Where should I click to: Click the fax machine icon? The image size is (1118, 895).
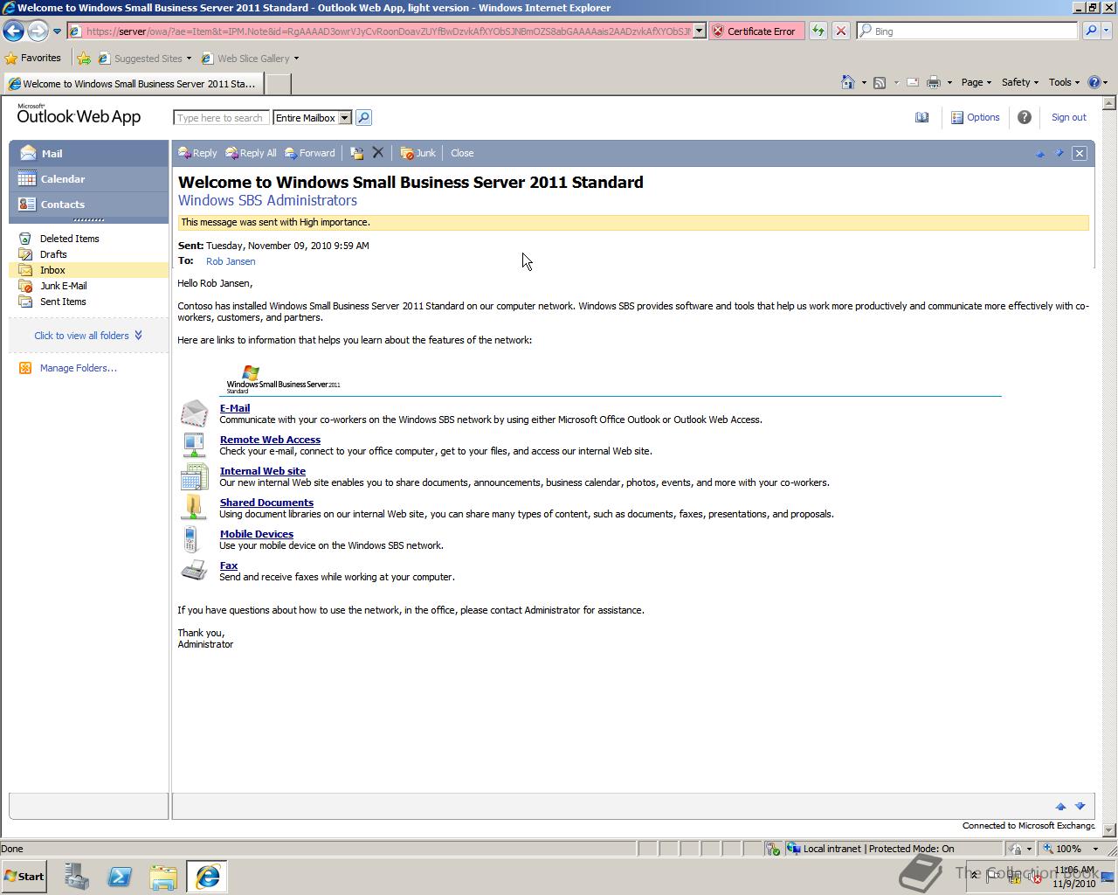(194, 570)
